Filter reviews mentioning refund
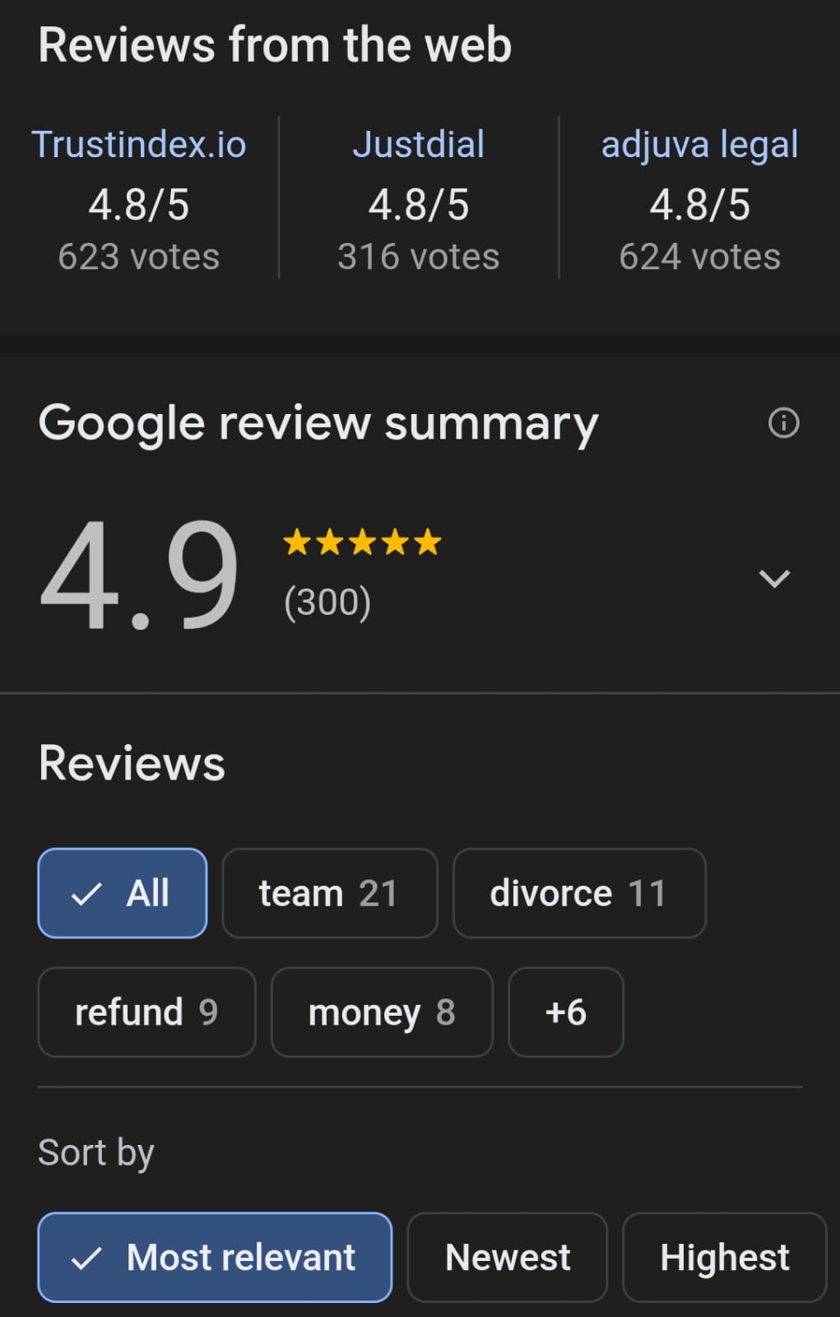 146,1012
